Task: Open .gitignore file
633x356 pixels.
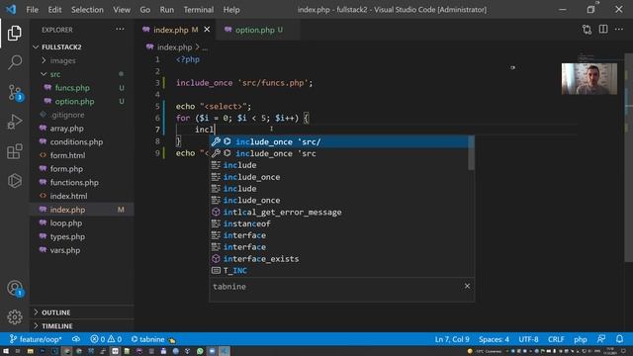Action: [82, 115]
